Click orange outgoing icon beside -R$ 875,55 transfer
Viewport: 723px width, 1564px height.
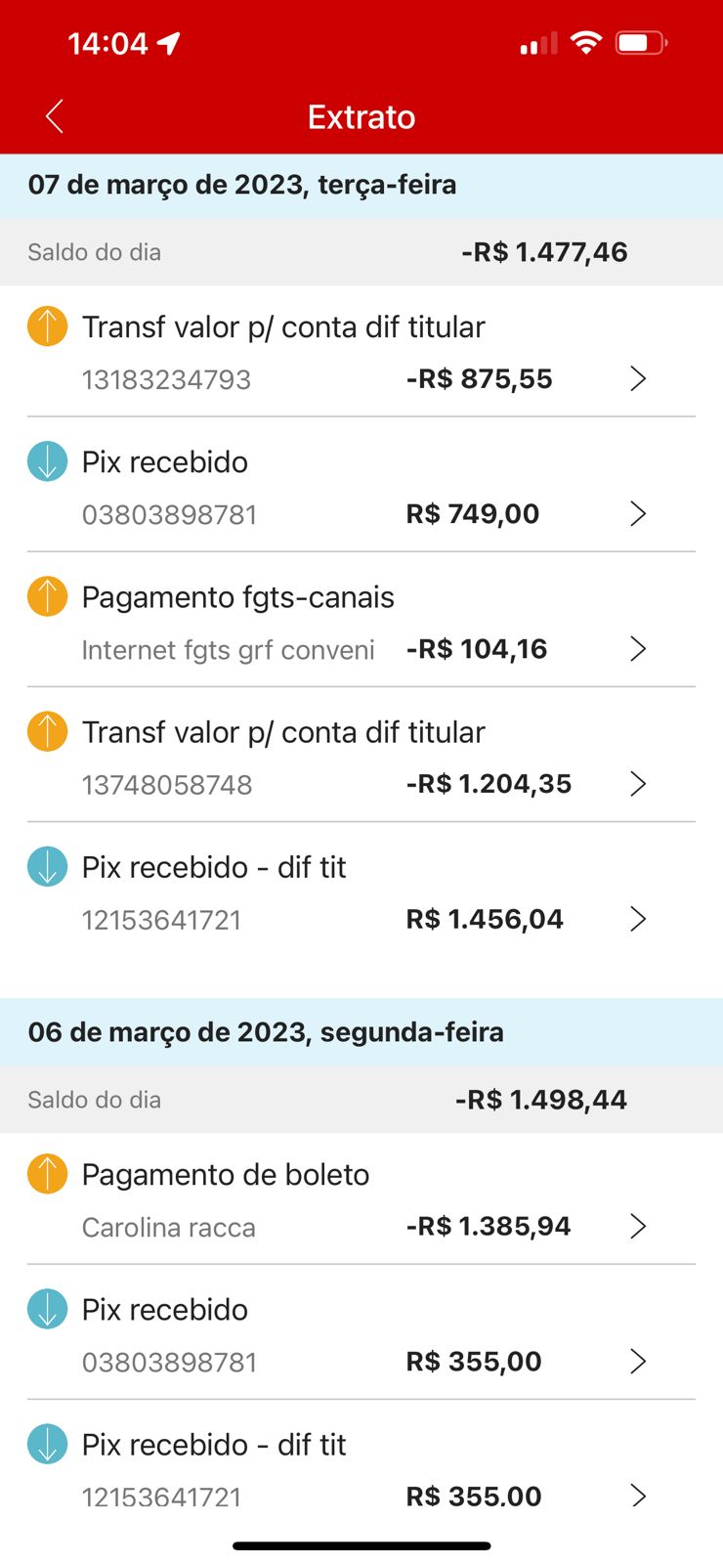47,326
